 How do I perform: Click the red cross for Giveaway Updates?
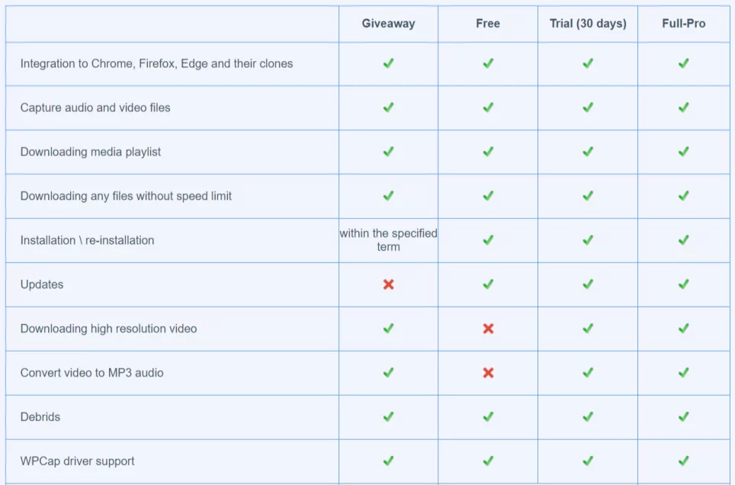388,284
